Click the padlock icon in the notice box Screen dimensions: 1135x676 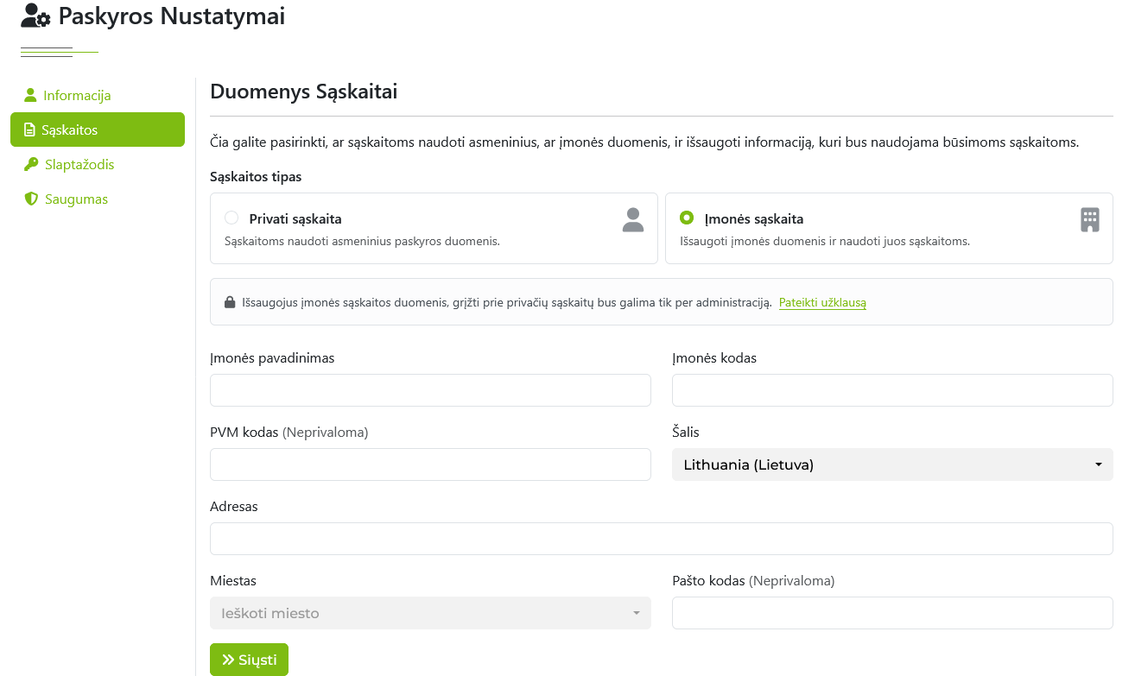point(230,302)
